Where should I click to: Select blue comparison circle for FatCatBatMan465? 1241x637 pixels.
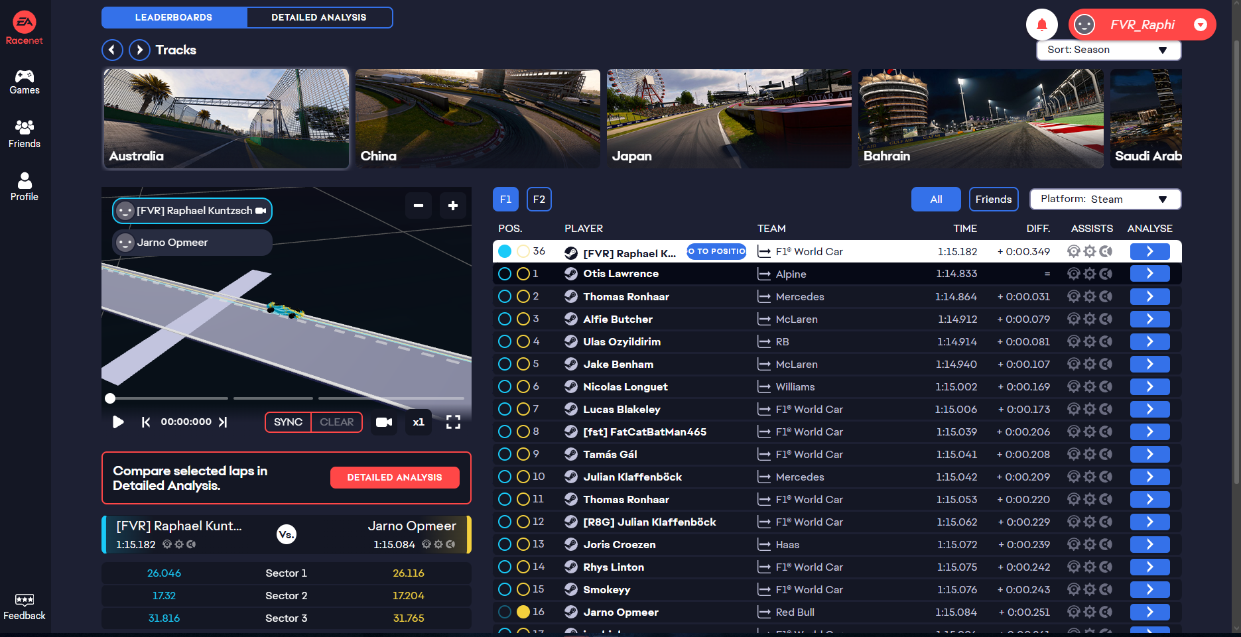[505, 432]
